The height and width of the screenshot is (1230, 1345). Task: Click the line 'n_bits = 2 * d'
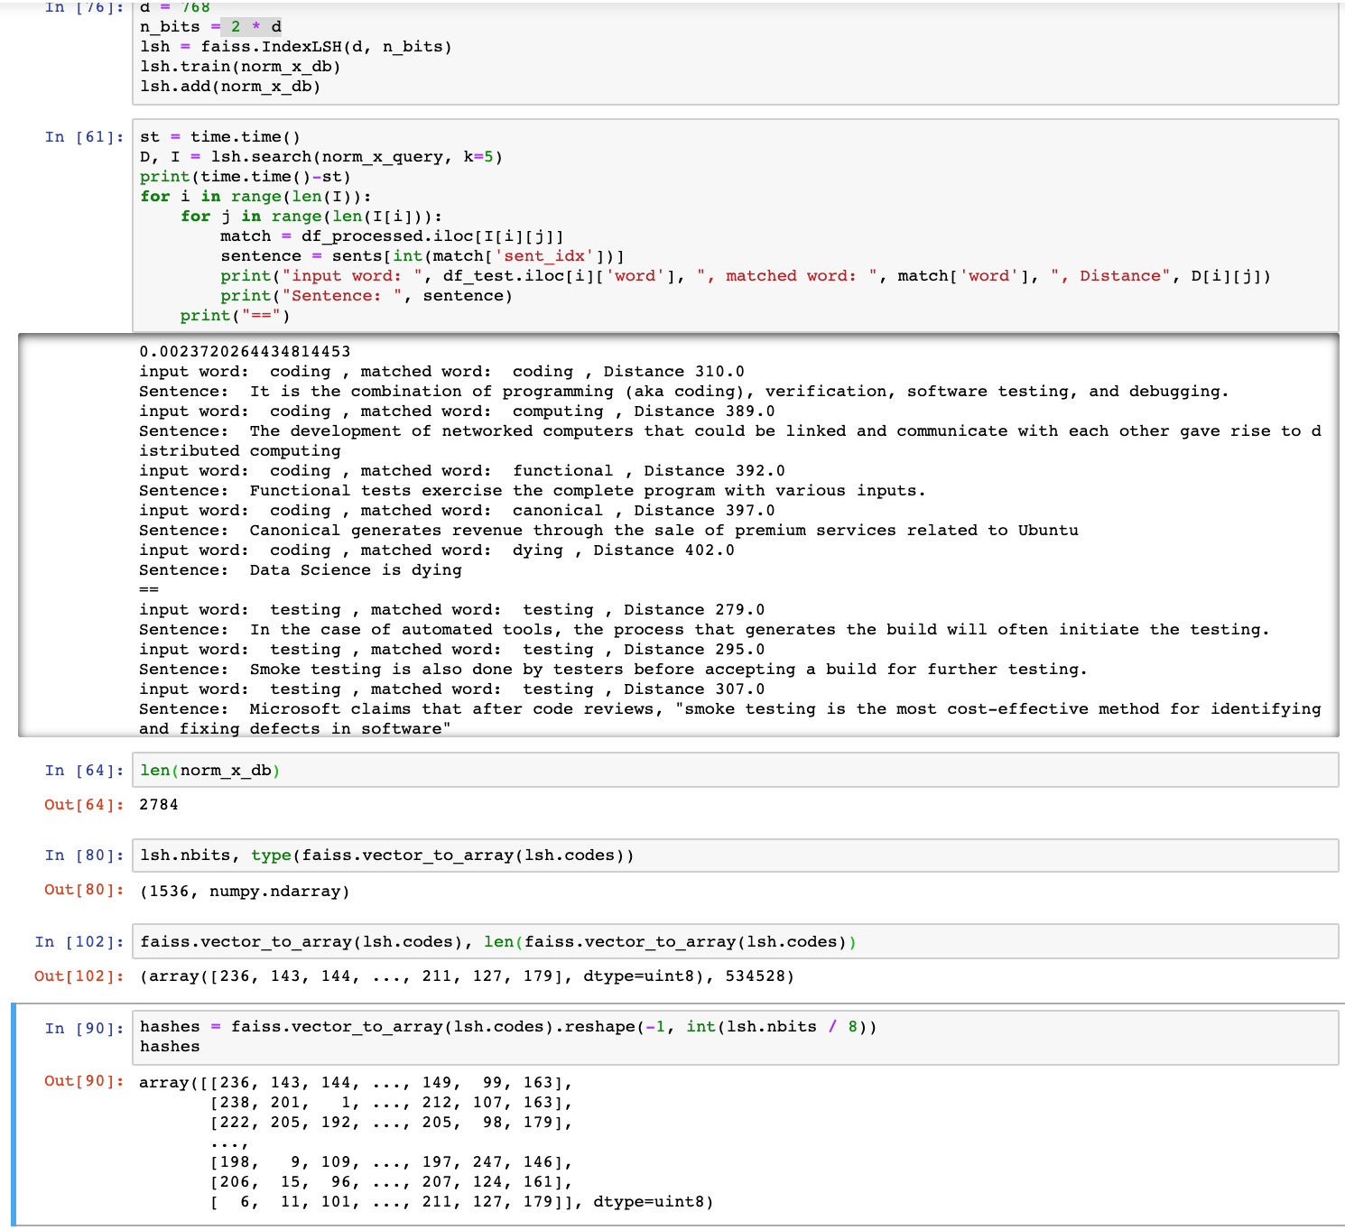pyautogui.click(x=210, y=27)
